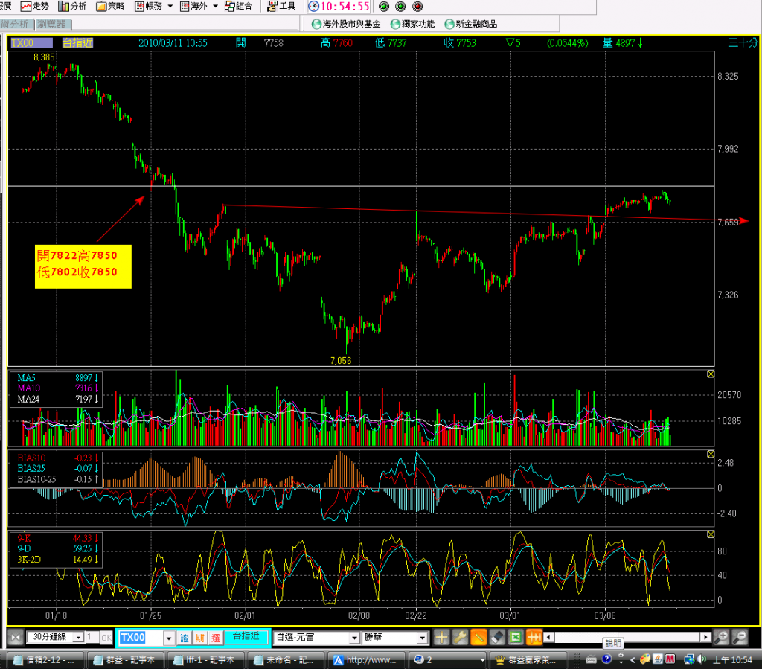Open the 分析 analysis menu
This screenshot has height=669, width=762.
pos(72,6)
